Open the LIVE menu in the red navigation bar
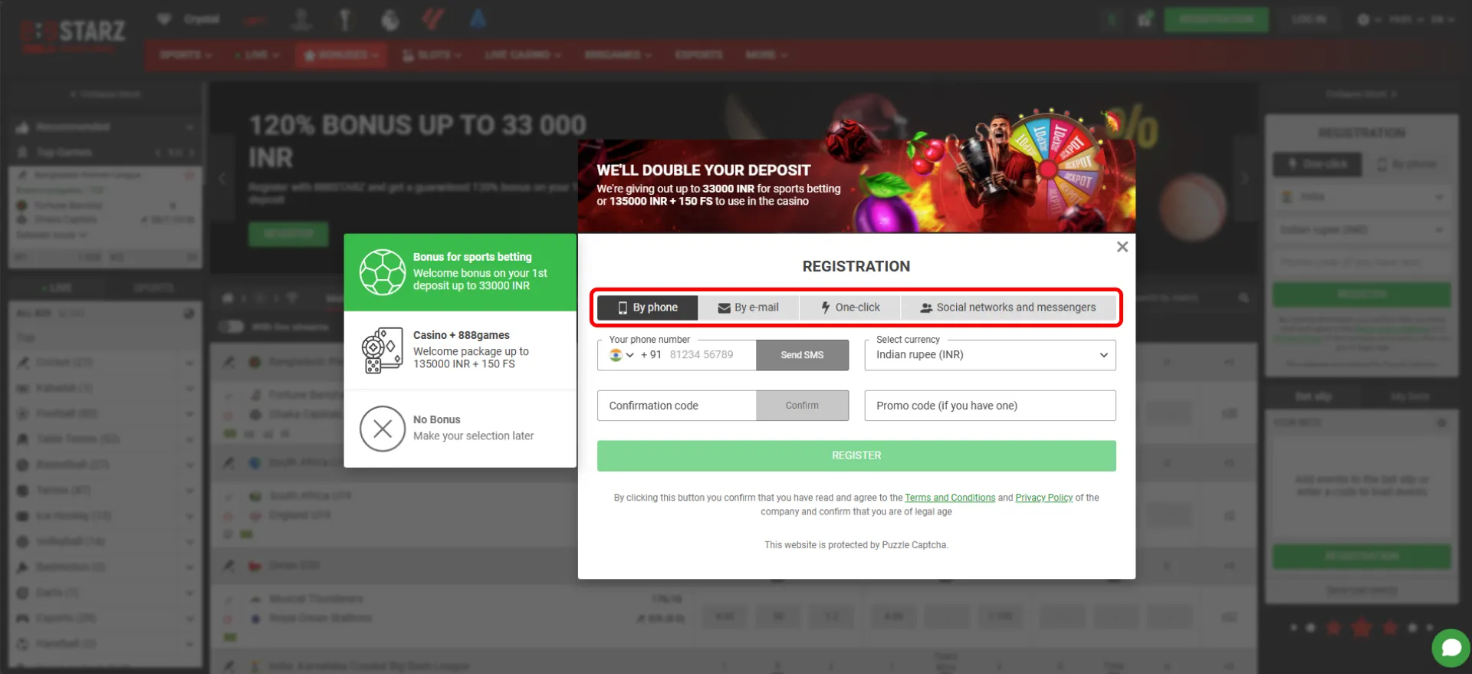1472x674 pixels. tap(258, 55)
